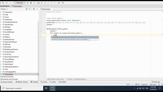Expand the Chat folder

(1, 15)
